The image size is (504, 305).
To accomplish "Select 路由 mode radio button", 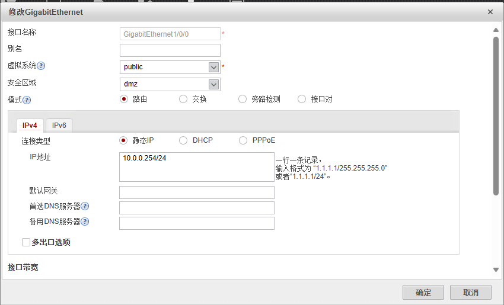I will [124, 99].
